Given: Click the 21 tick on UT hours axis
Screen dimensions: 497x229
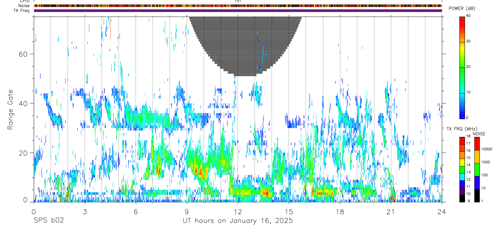Looking at the screenshot, I should (x=391, y=211).
